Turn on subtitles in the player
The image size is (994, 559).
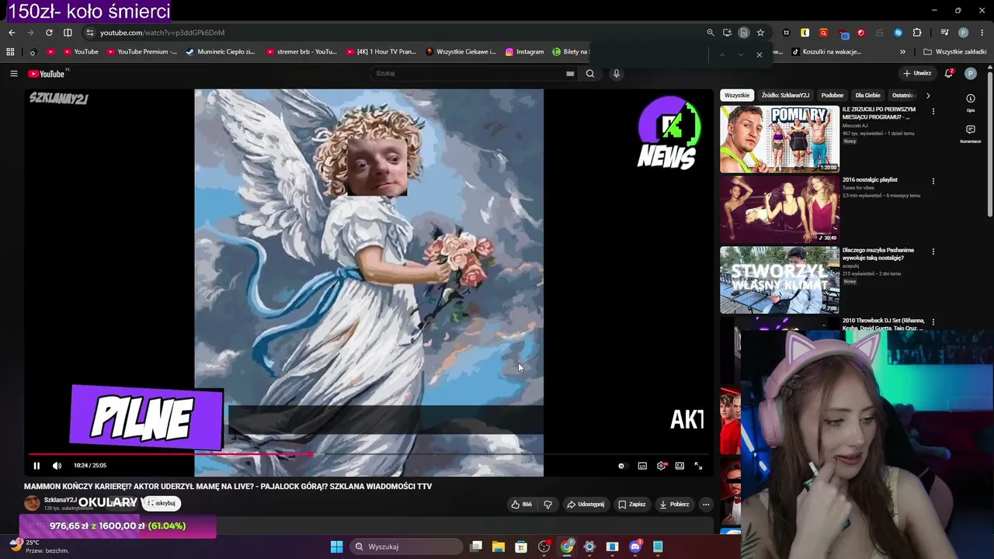pyautogui.click(x=642, y=466)
